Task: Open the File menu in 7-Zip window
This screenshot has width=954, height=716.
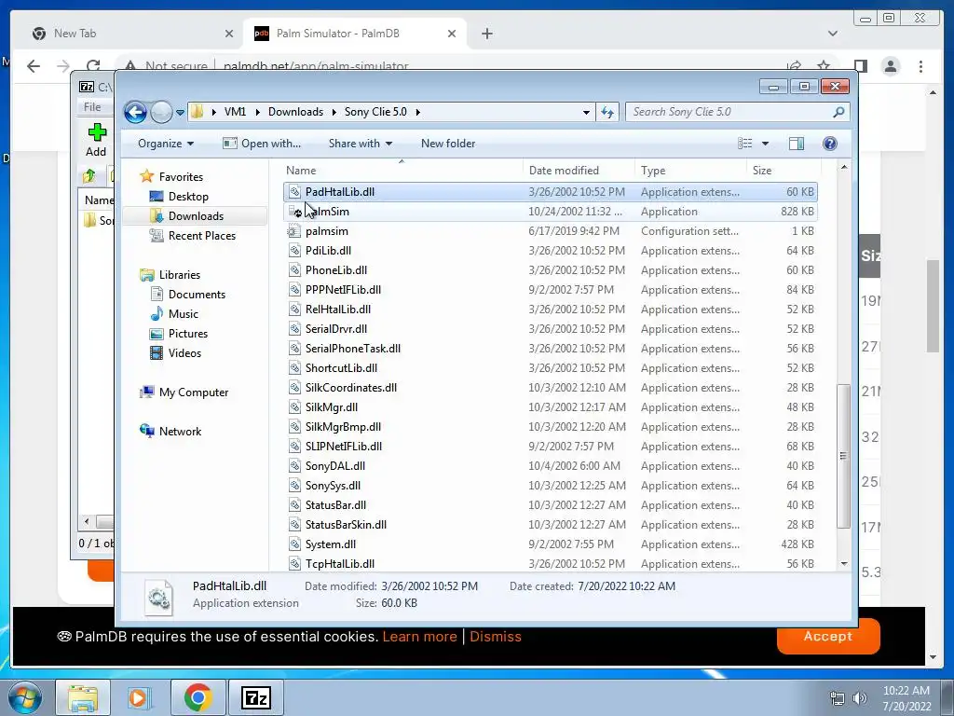Action: pos(92,107)
